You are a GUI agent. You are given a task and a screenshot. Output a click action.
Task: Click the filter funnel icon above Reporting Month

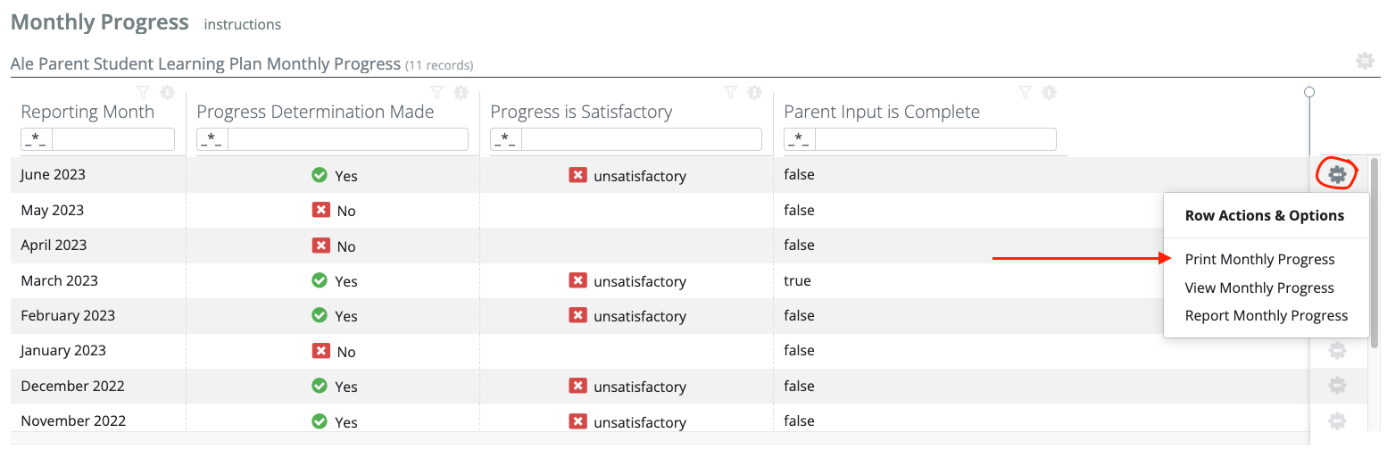click(x=143, y=92)
